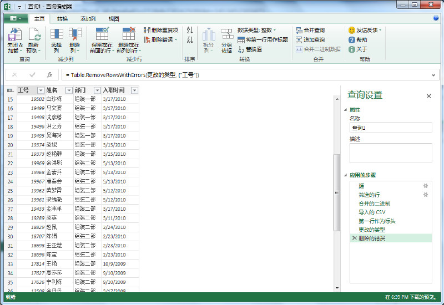Click the scroll down arrow of grid
Image resolution: width=444 pixels, height=305 pixels.
tap(337, 288)
